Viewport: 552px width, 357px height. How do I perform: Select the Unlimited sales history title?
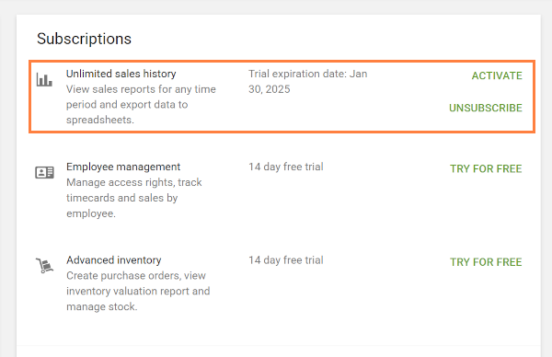[x=121, y=74]
